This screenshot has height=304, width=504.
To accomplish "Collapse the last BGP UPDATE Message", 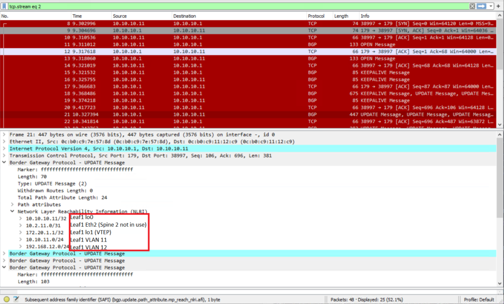I will (3, 267).
